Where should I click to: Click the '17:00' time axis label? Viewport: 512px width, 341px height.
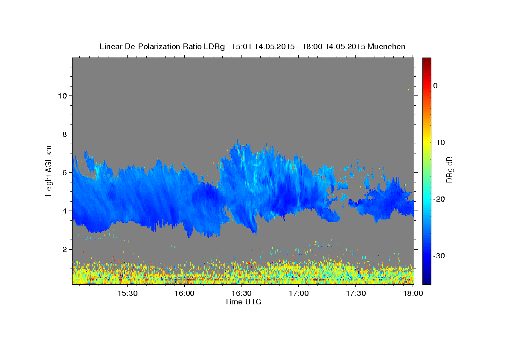pos(299,293)
